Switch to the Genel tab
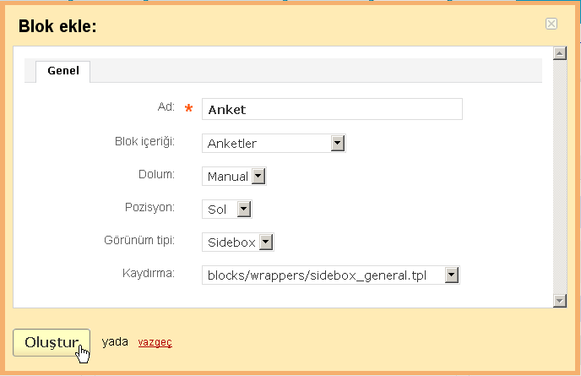Image resolution: width=581 pixels, height=376 pixels. (63, 71)
